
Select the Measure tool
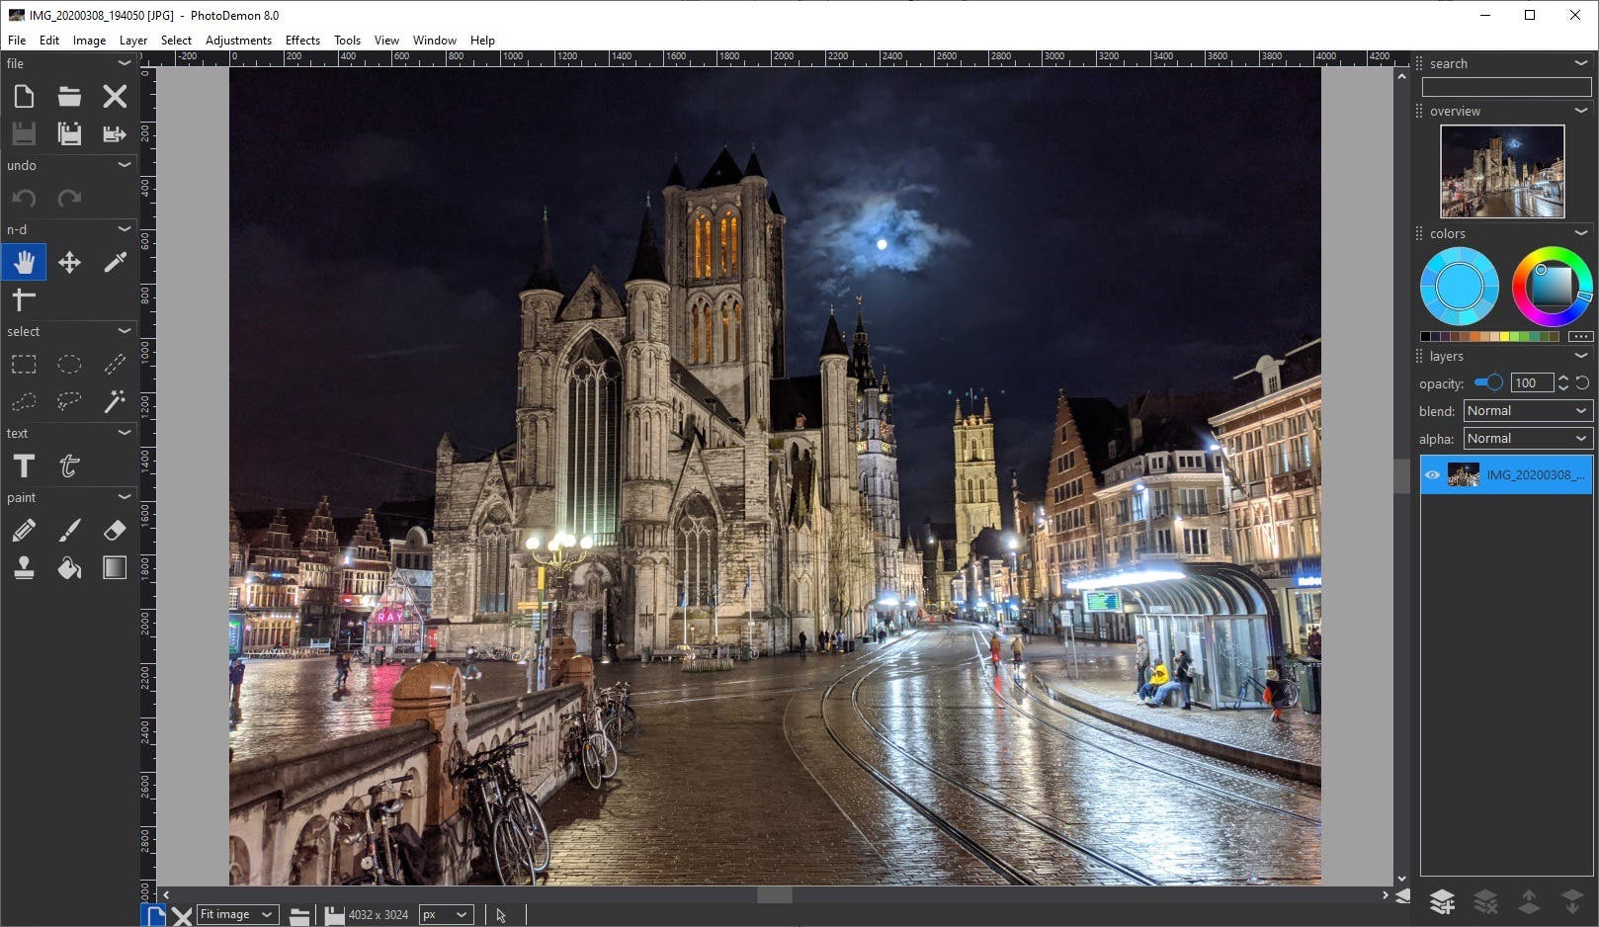coord(24,298)
